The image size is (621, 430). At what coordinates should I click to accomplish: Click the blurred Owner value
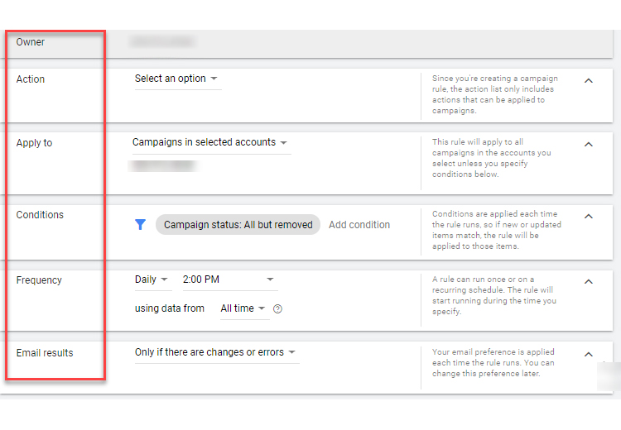tap(162, 41)
